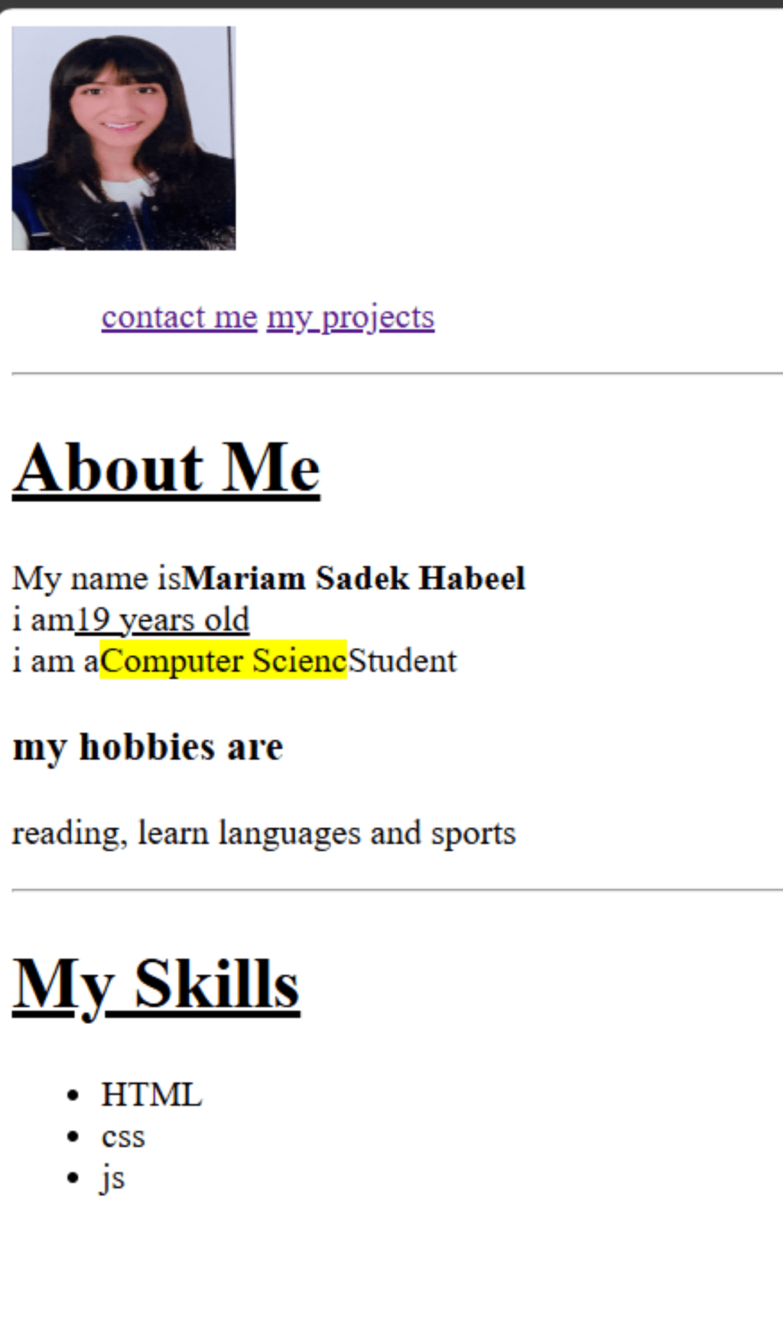Click the word "Student"

402,661
